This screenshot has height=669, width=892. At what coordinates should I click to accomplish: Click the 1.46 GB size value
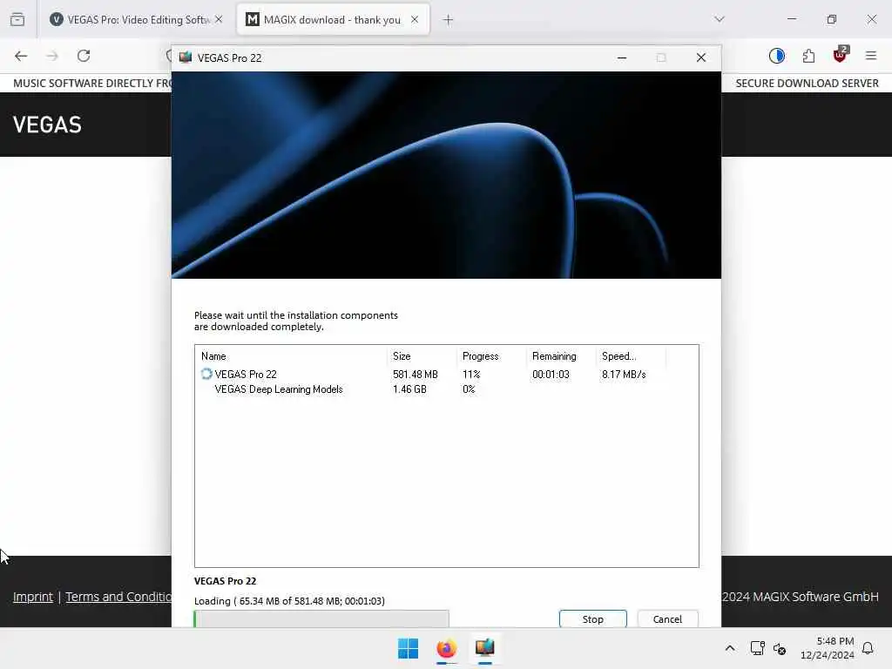click(x=409, y=389)
